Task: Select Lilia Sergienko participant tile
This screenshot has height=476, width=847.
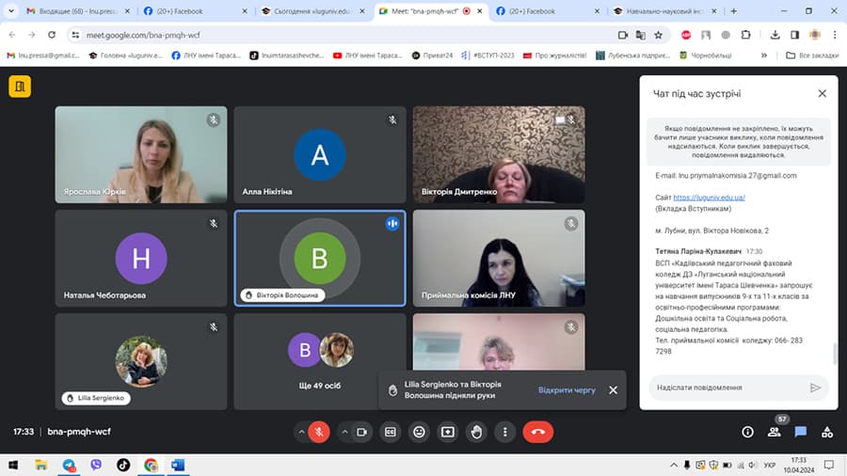Action: point(141,361)
